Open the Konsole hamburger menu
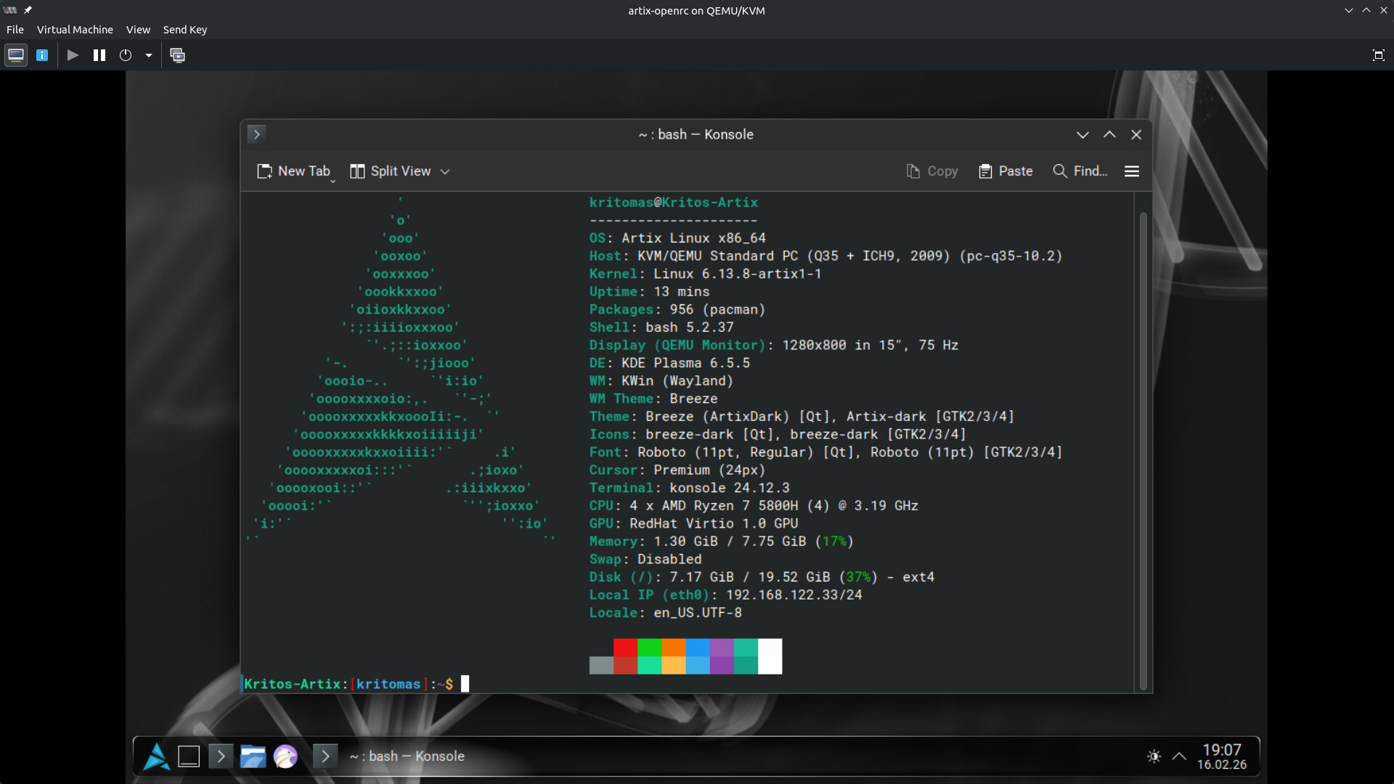 (1131, 171)
